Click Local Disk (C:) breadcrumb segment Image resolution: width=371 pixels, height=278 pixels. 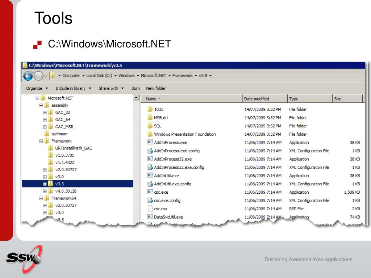pyautogui.click(x=99, y=75)
